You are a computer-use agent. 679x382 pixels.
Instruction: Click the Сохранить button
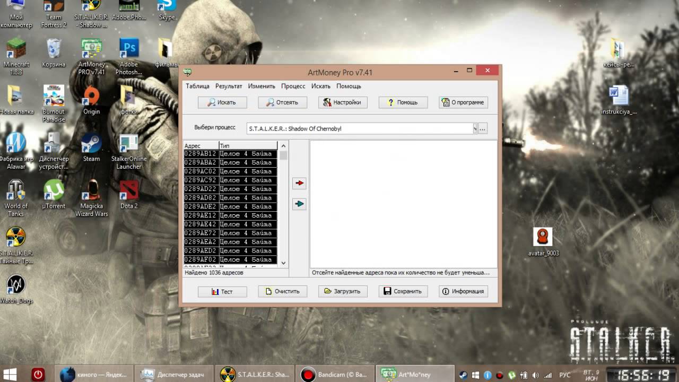tap(403, 291)
